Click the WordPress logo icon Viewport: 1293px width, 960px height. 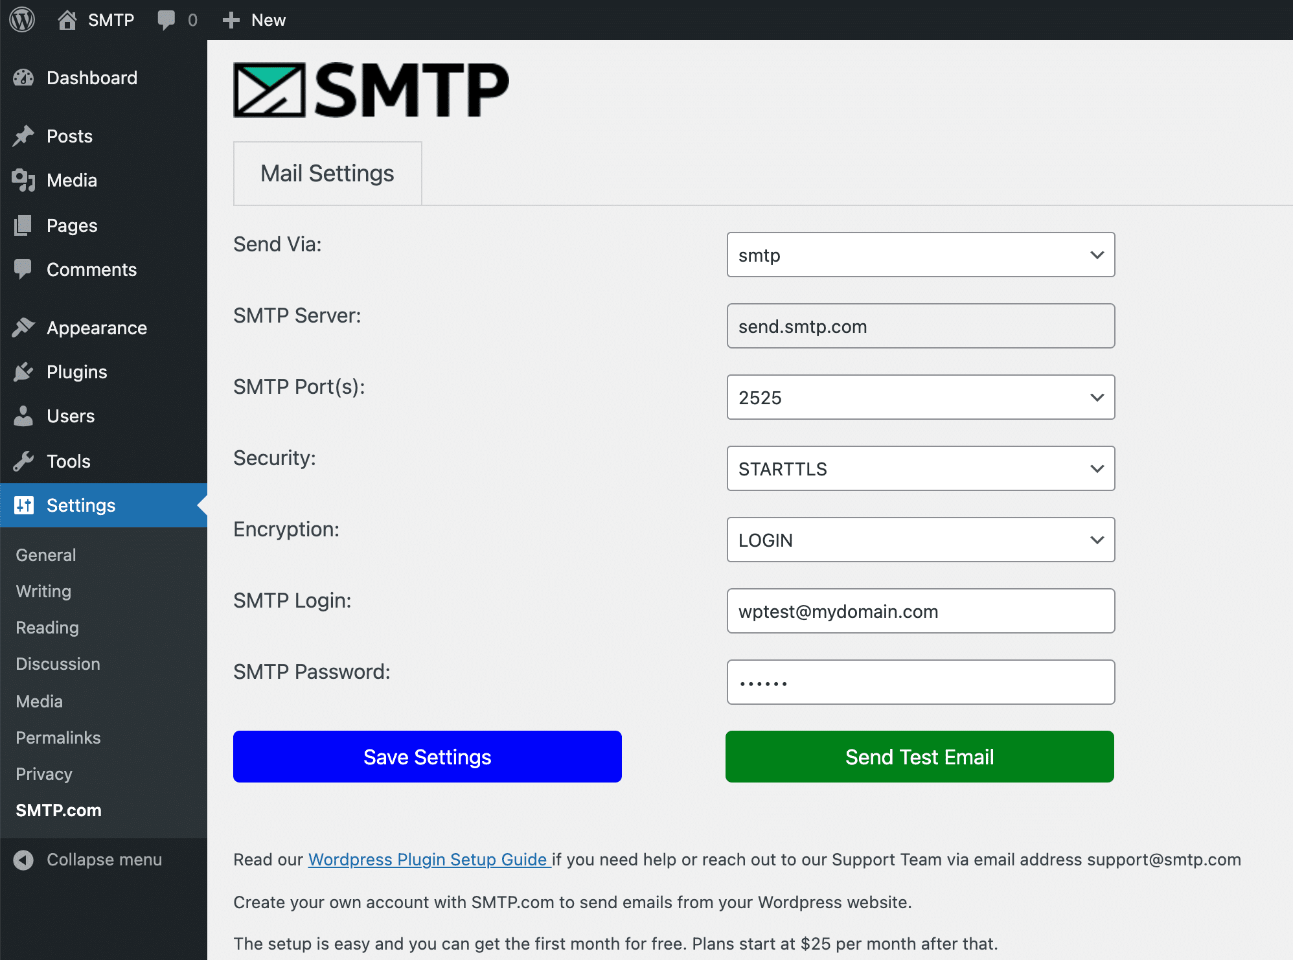(x=22, y=19)
